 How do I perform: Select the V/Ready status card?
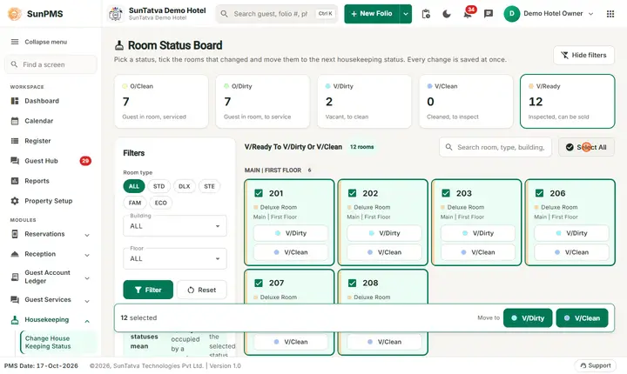point(568,101)
